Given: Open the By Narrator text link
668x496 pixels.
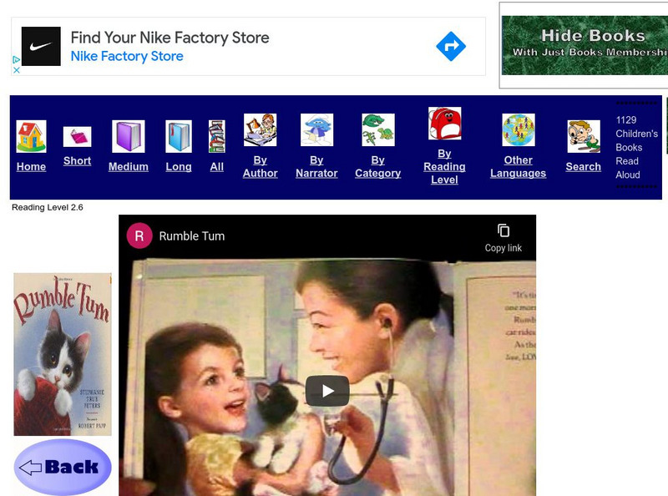Looking at the screenshot, I should 316,167.
